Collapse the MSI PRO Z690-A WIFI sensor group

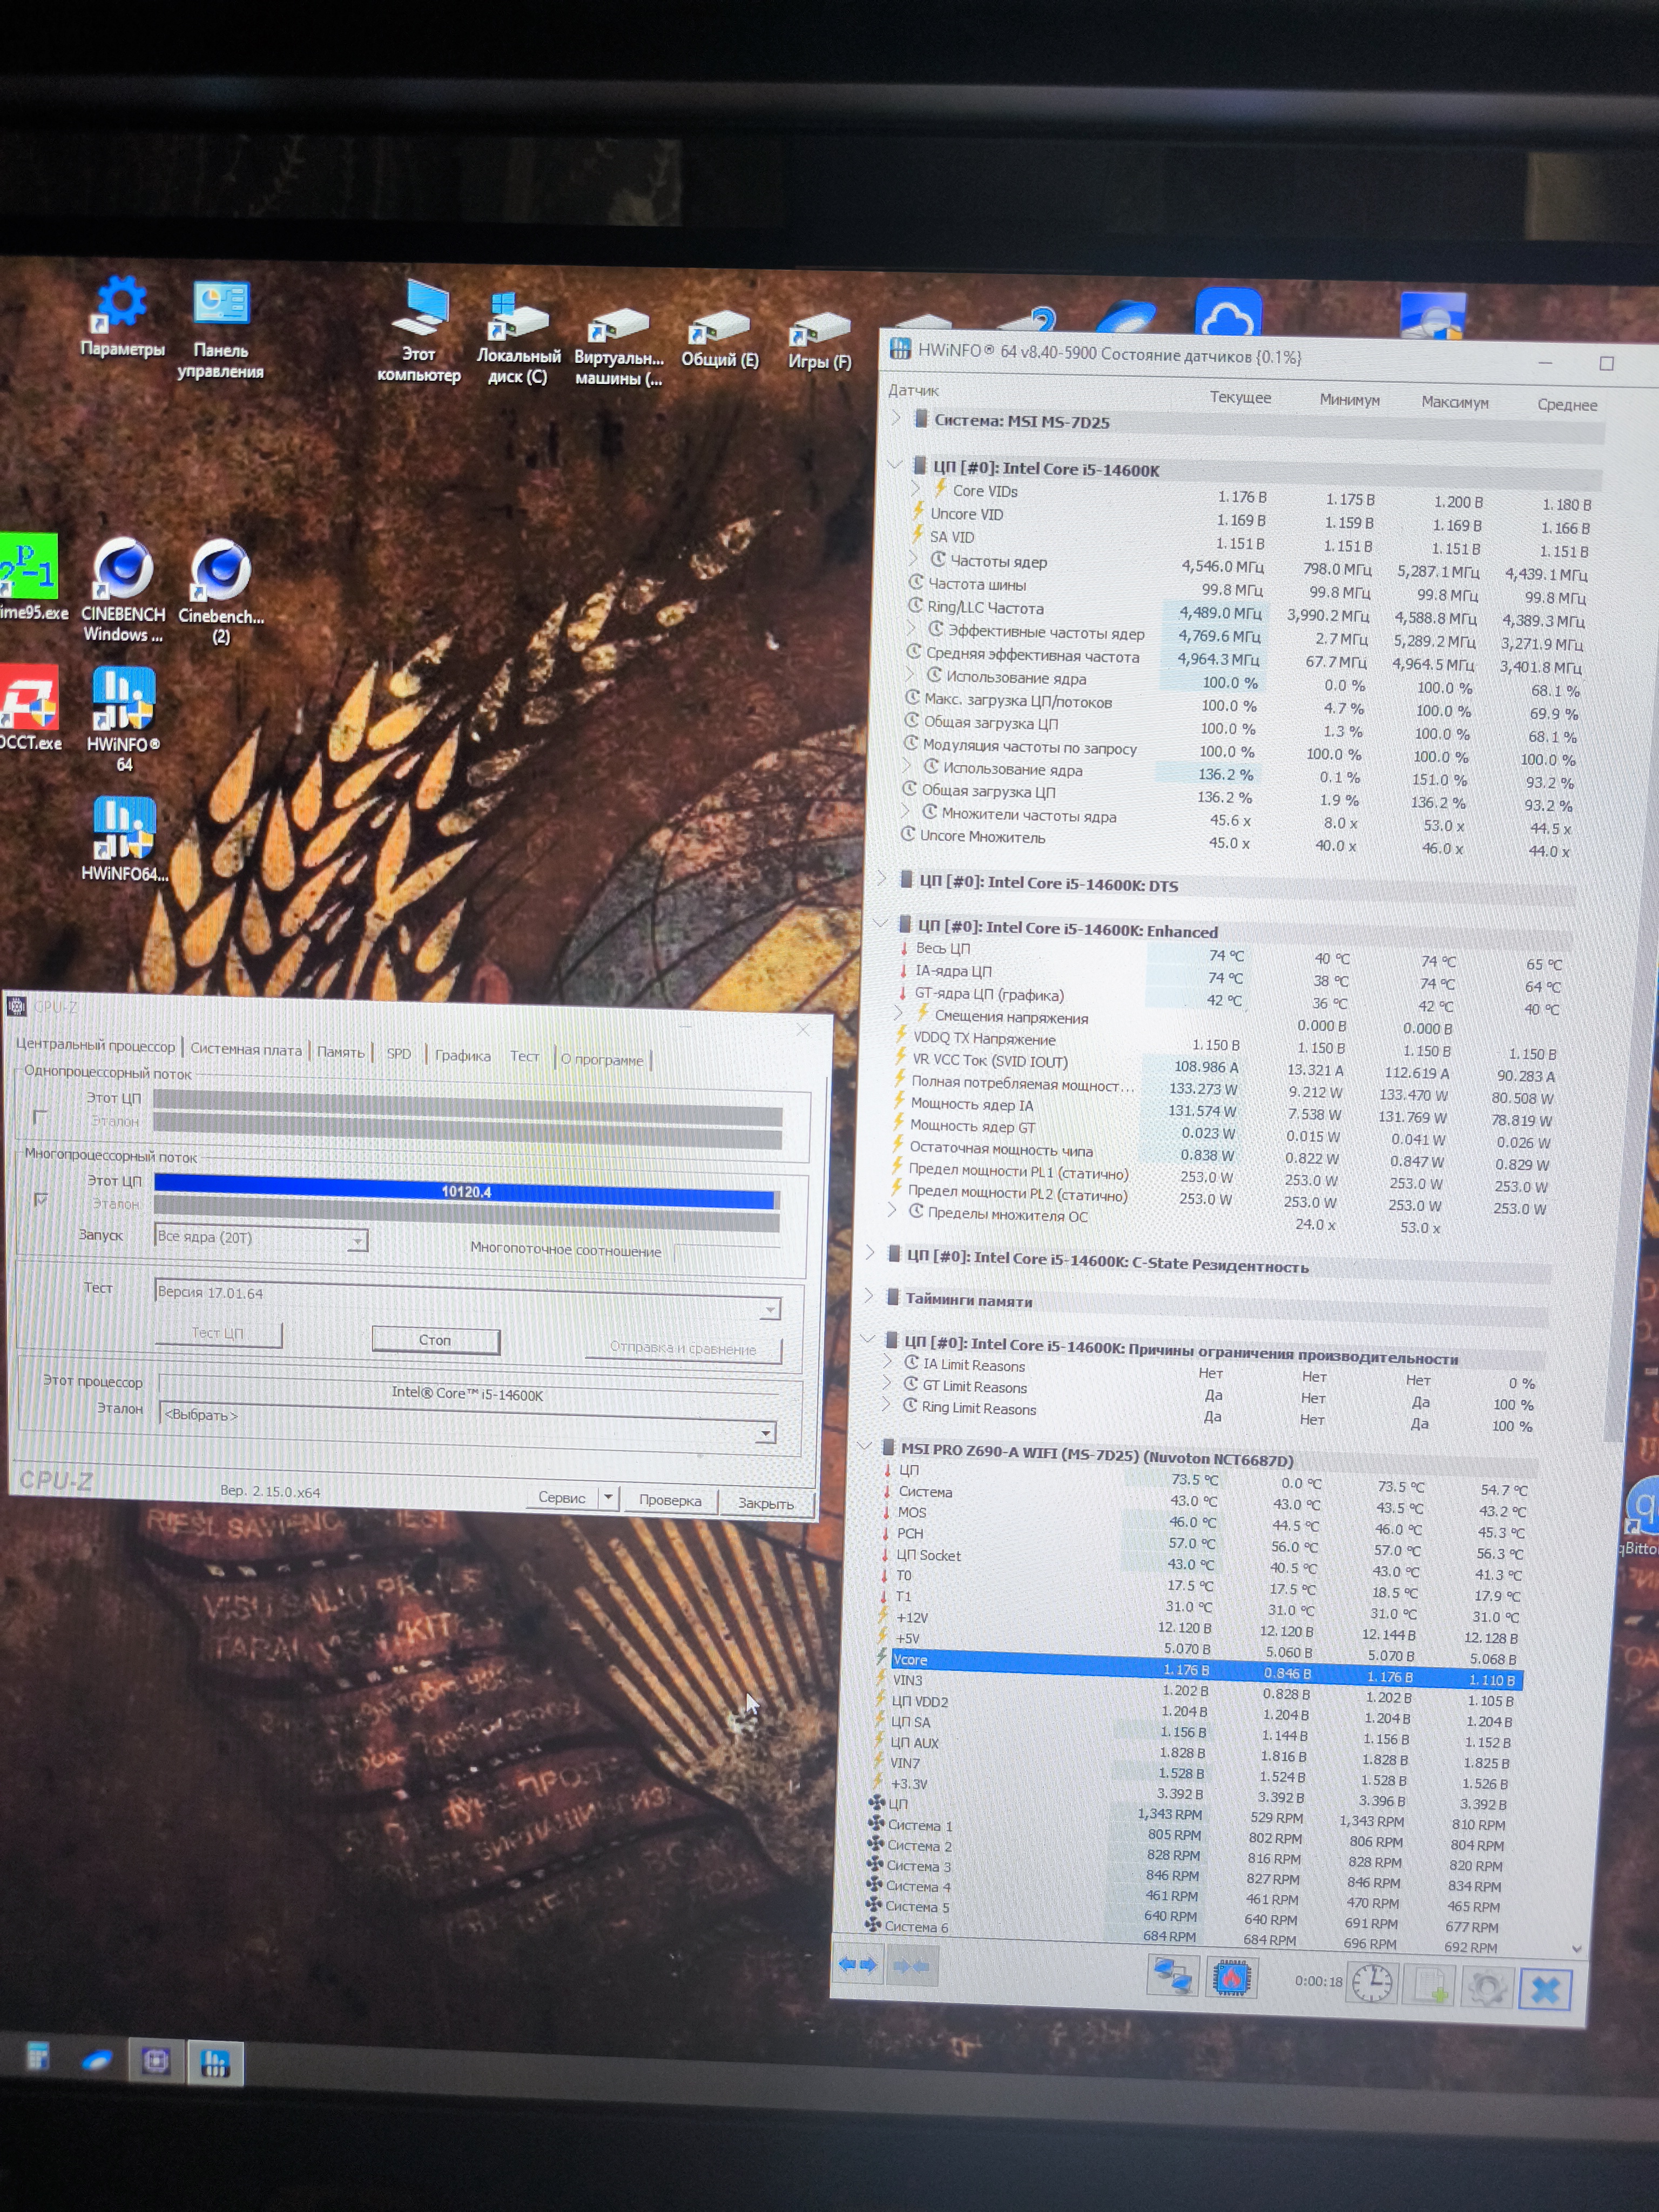pyautogui.click(x=865, y=1445)
